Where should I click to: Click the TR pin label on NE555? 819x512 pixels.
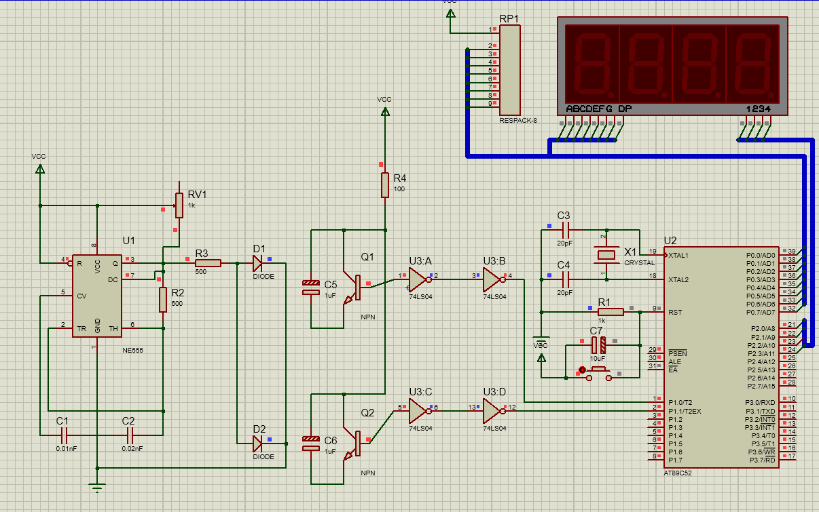pyautogui.click(x=81, y=328)
